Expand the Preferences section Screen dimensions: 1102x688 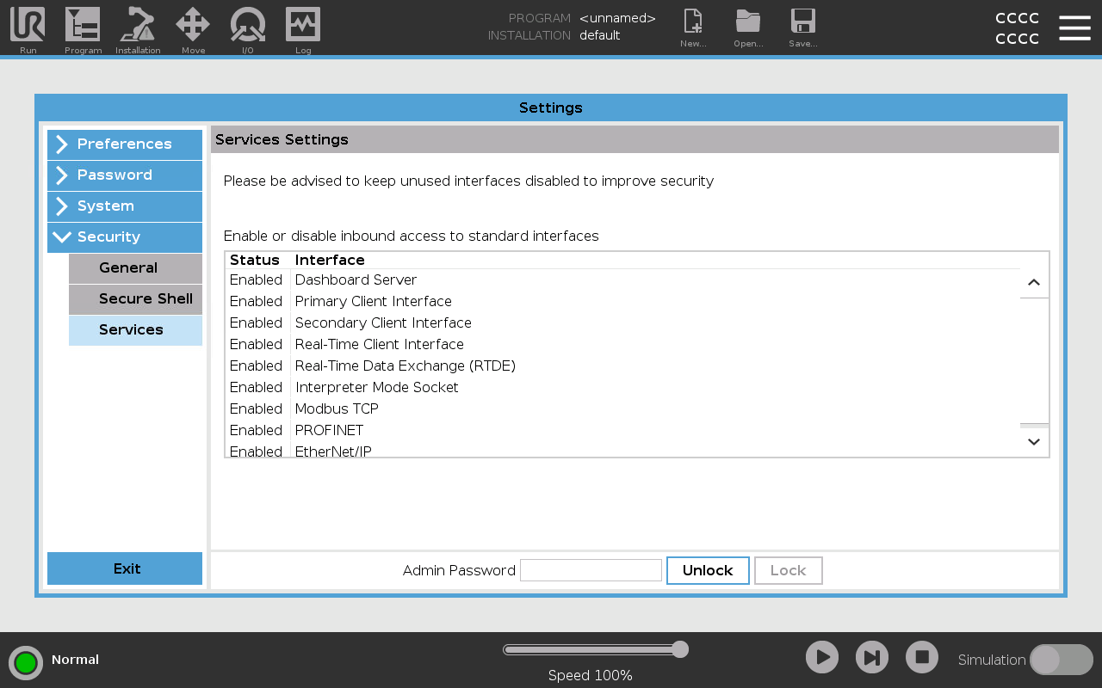point(125,144)
